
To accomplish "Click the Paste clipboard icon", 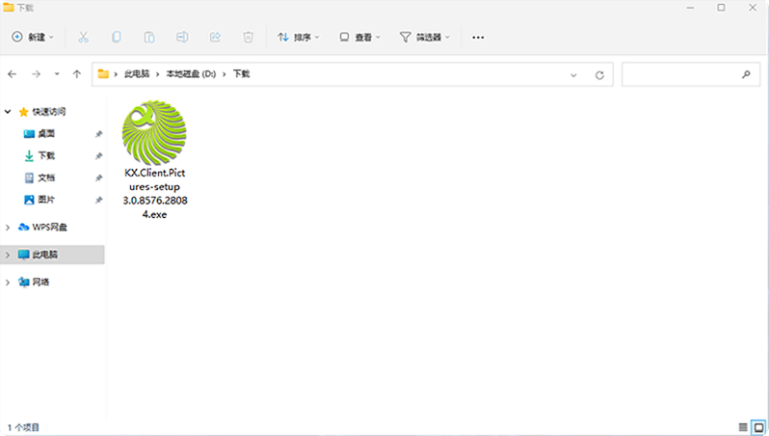I will pos(149,37).
